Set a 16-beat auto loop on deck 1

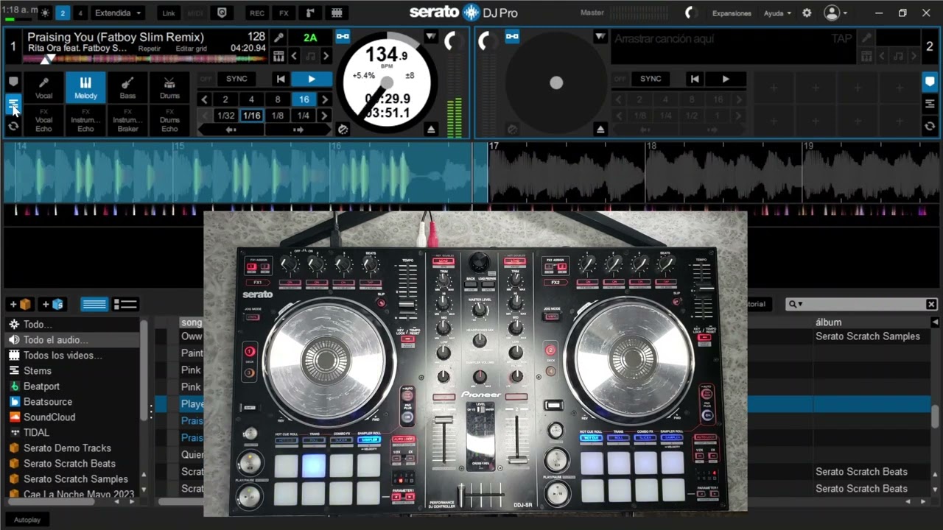[304, 99]
